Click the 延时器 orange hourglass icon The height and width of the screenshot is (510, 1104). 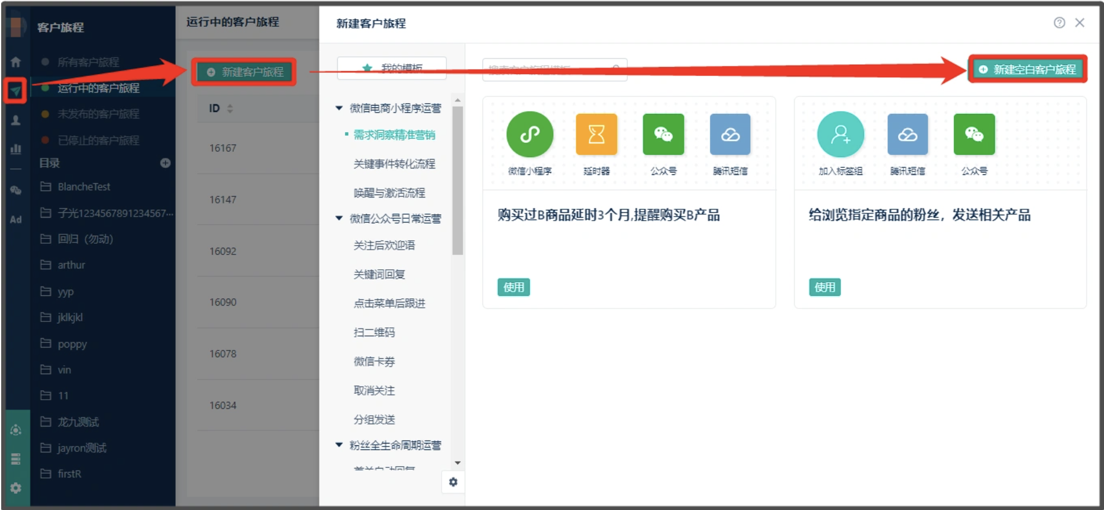pos(597,135)
